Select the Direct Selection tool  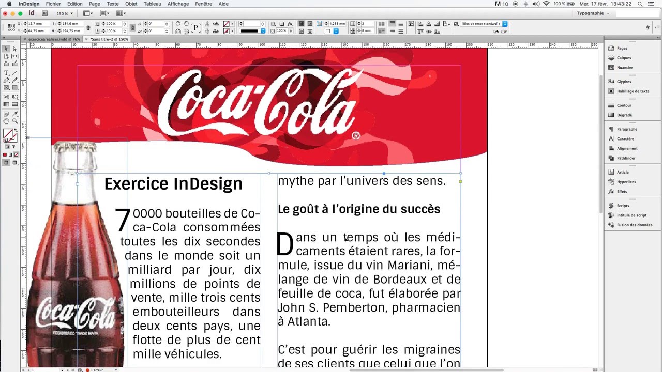click(15, 49)
